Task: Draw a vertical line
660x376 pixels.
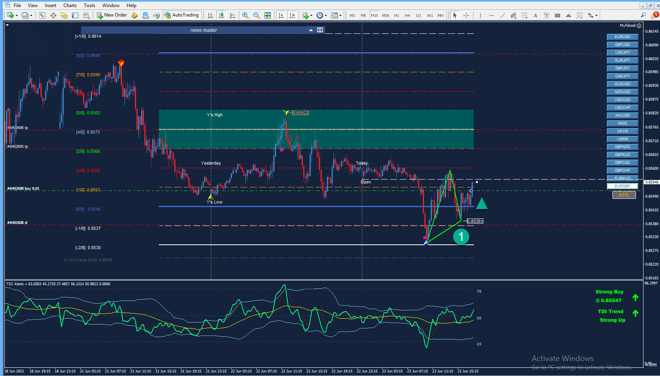Action: pos(480,15)
